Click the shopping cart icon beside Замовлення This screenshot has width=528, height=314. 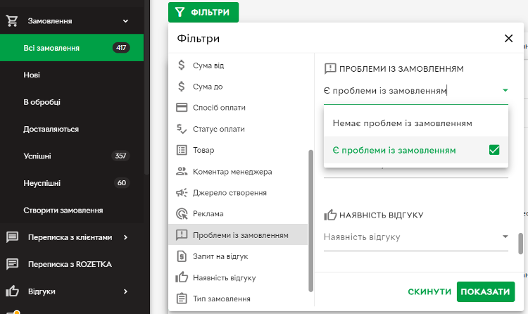[12, 21]
